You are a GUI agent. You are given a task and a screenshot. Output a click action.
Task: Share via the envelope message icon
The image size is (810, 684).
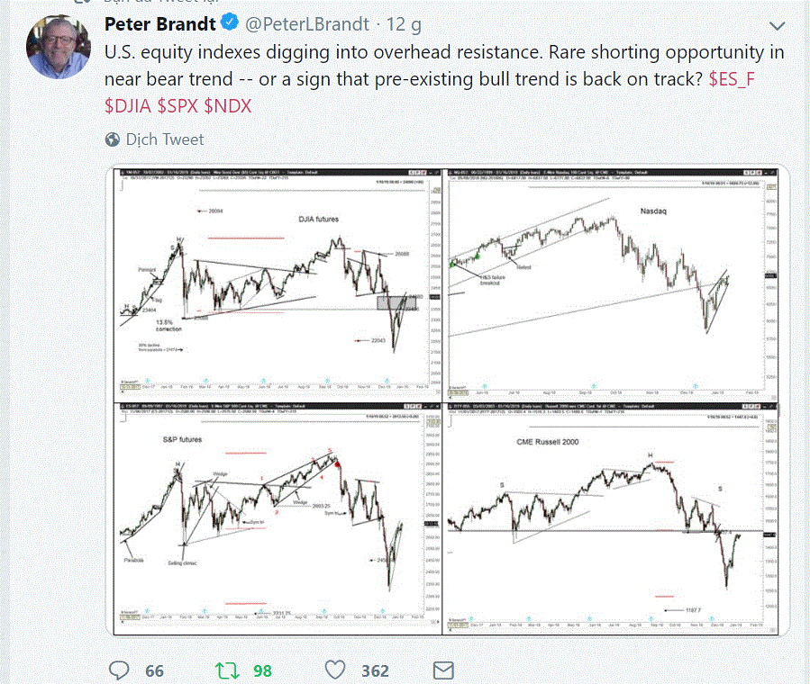pyautogui.click(x=442, y=670)
